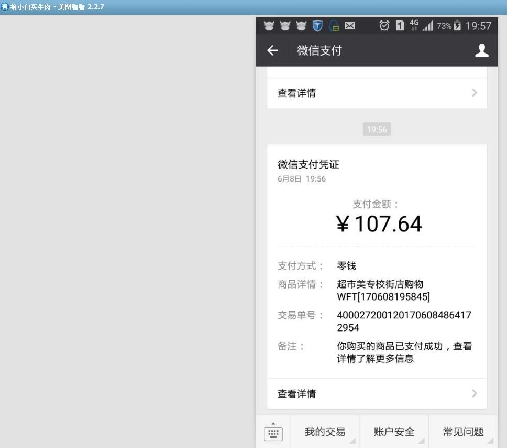Click the gray 19:56 timestamp chip
Image resolution: width=507 pixels, height=448 pixels.
pos(377,129)
